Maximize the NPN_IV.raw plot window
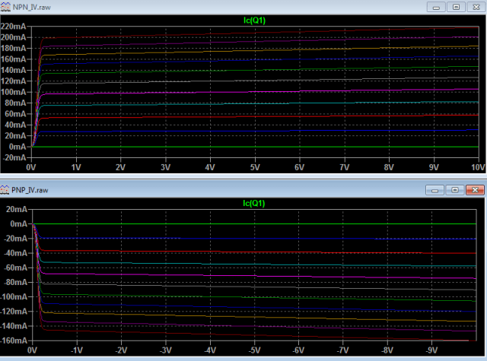487x361 pixels. [455, 6]
